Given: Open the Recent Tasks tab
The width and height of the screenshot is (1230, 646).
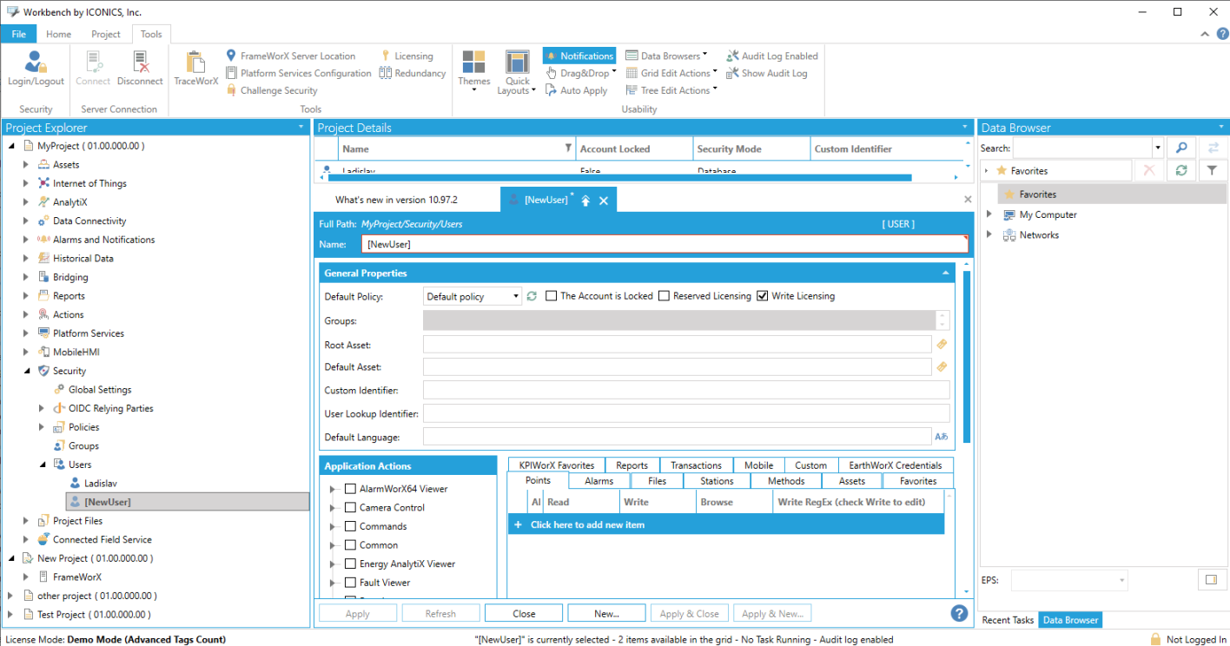Looking at the screenshot, I should [x=1008, y=620].
